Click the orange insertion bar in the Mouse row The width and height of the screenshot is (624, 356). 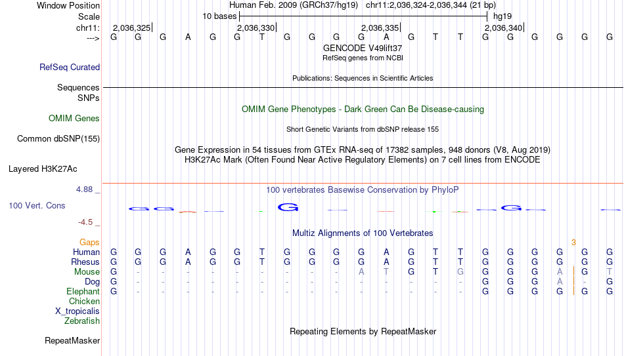[573, 272]
